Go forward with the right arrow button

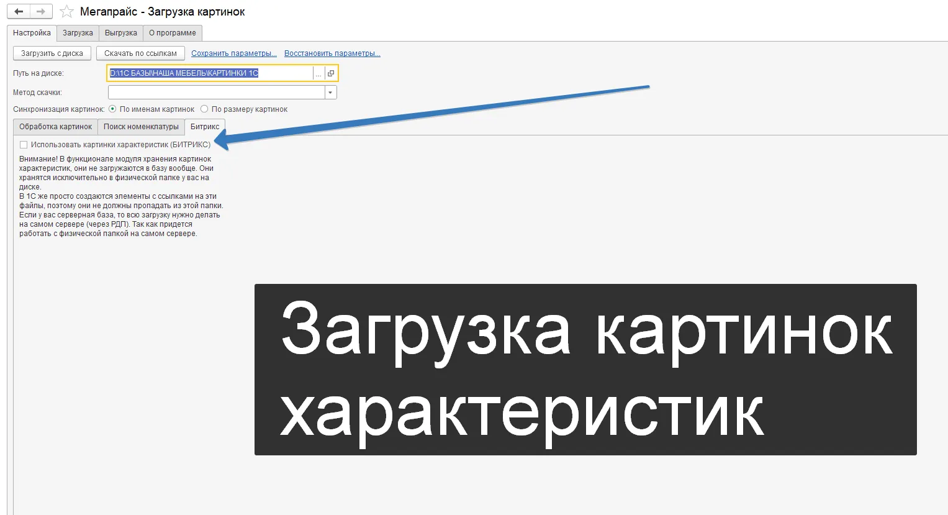[x=41, y=12]
